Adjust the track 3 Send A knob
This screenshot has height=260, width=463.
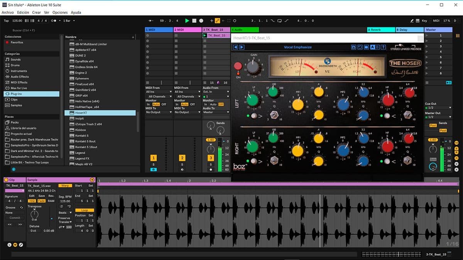pos(211,125)
